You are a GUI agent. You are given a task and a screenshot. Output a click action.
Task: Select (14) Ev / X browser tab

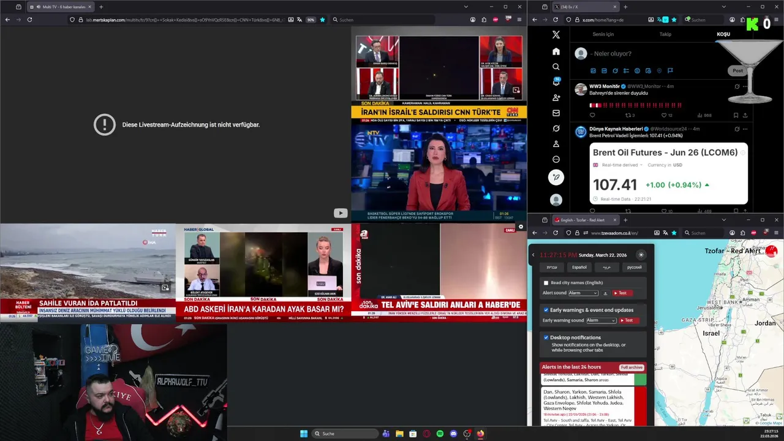[x=585, y=7]
